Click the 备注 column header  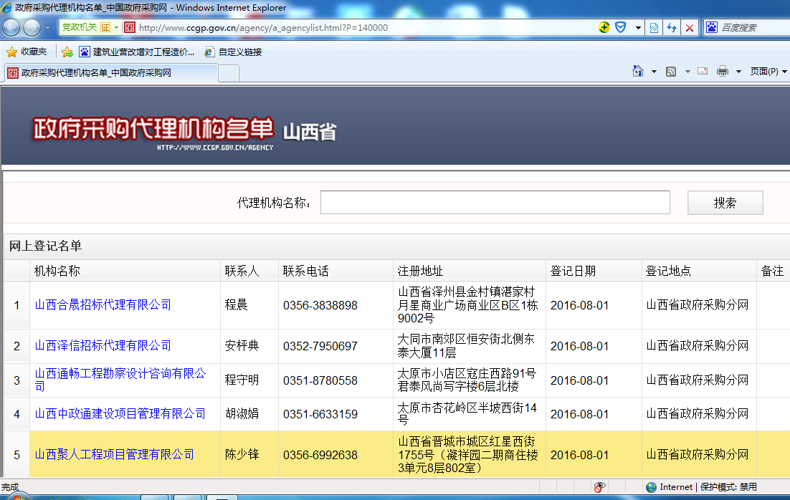(x=772, y=271)
